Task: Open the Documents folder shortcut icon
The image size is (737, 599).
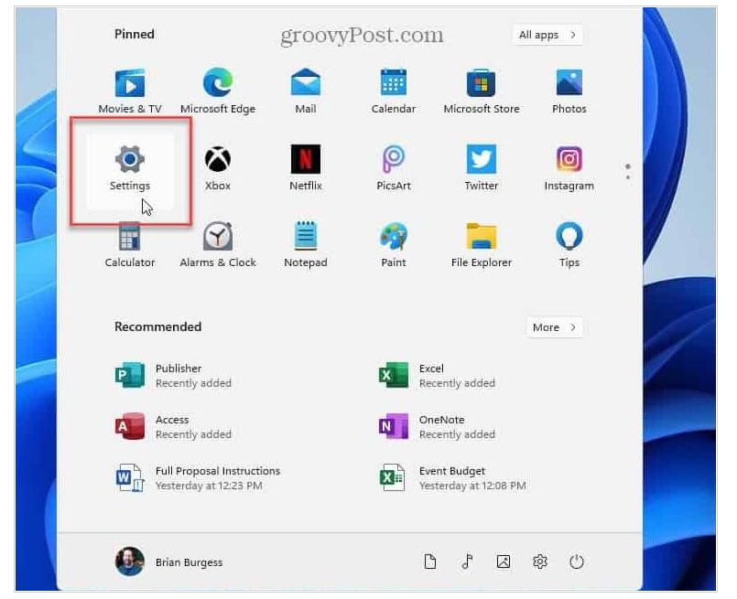Action: click(x=430, y=562)
